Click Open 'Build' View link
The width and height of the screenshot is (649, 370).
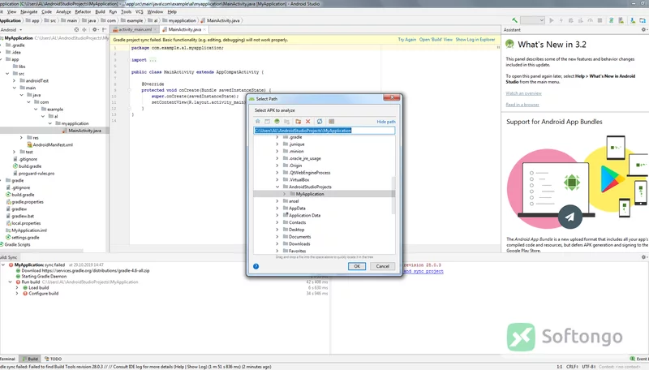pyautogui.click(x=436, y=40)
